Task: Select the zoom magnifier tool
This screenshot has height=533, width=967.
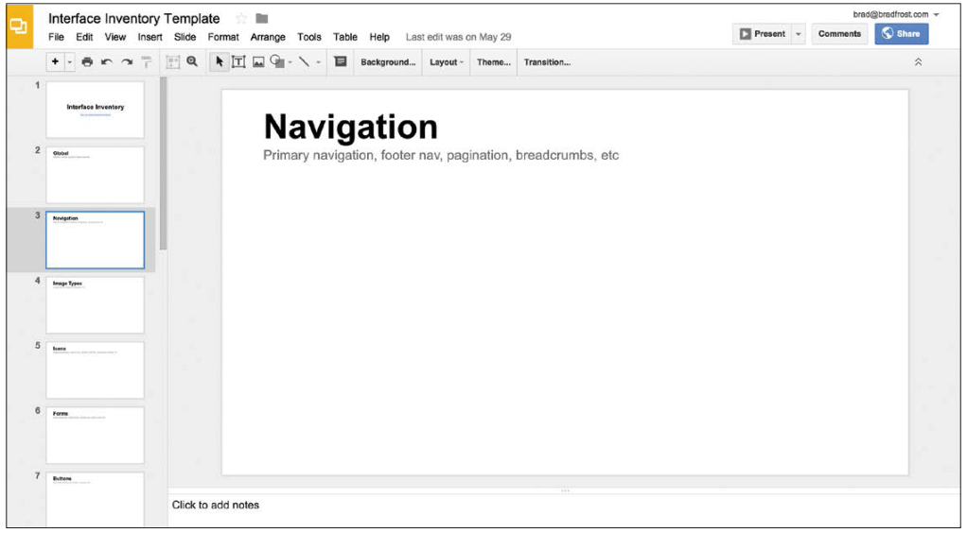Action: click(192, 61)
